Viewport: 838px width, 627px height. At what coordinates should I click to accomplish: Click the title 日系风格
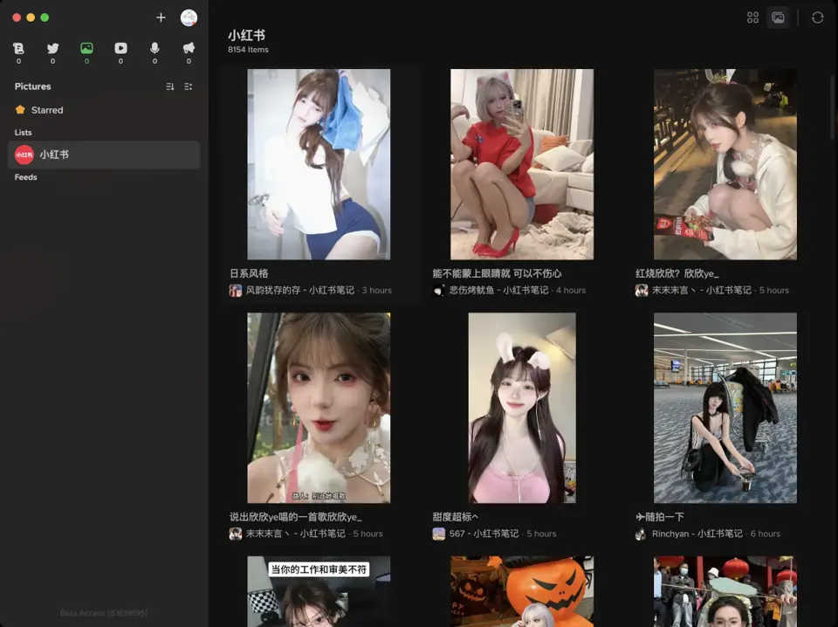coord(249,273)
